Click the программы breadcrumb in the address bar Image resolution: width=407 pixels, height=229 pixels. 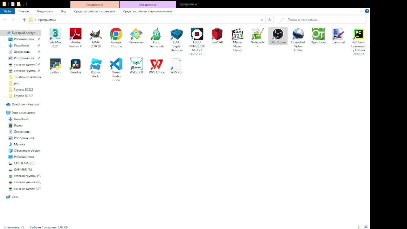[47, 20]
